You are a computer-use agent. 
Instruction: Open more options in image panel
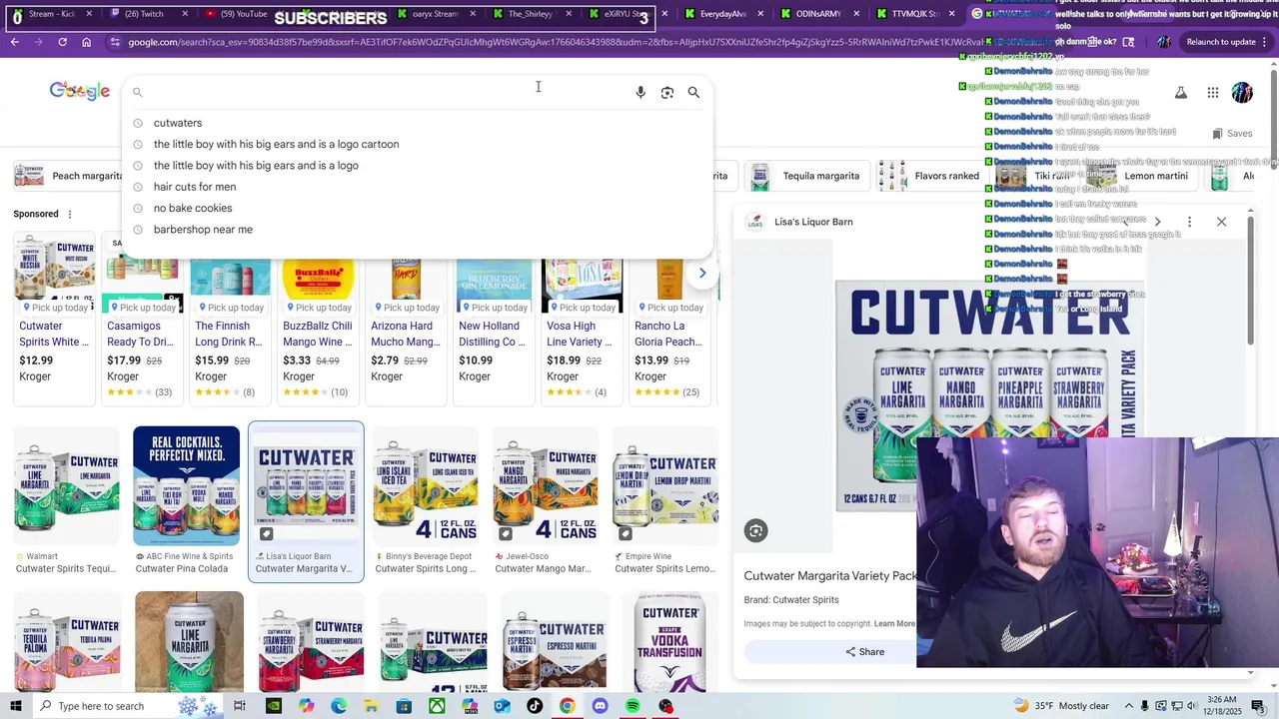[x=1189, y=222]
